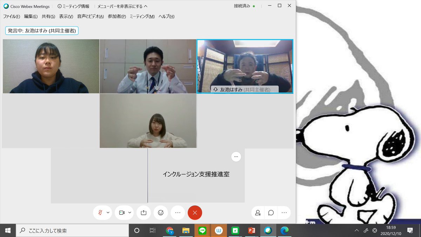Select video of woman in white sweater
The width and height of the screenshot is (421, 237).
[148, 121]
